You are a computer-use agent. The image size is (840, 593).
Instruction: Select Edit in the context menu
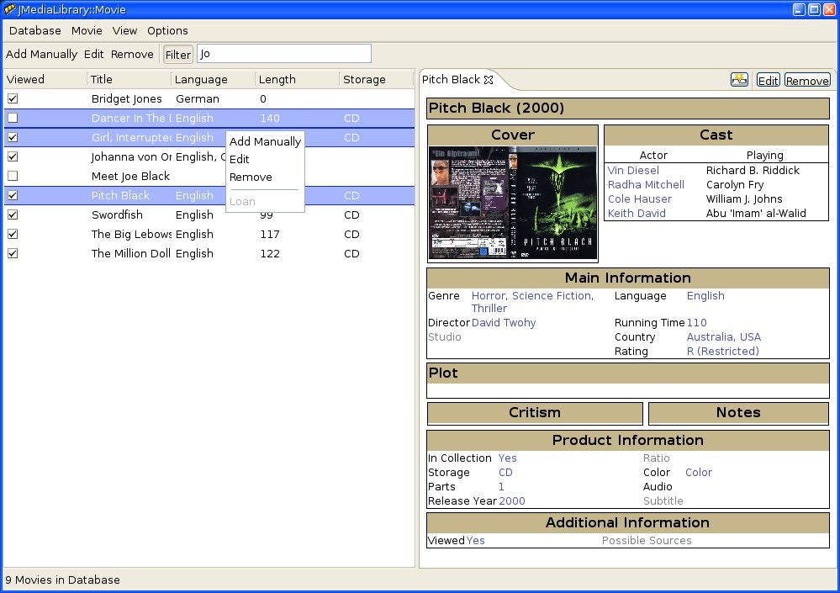coord(240,160)
